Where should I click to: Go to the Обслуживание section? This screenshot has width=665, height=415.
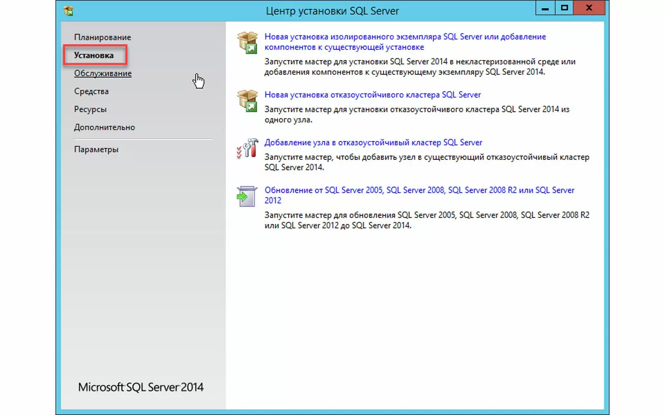[x=103, y=73]
